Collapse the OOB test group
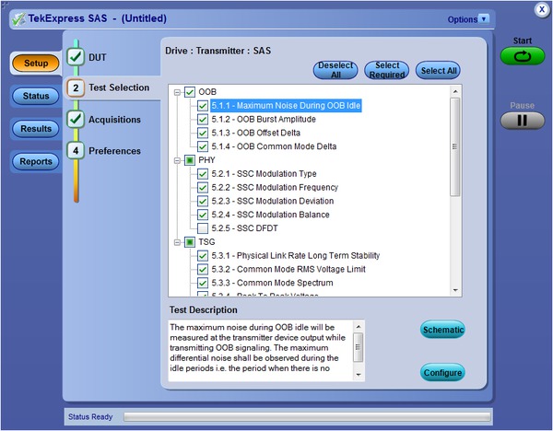 (x=177, y=92)
